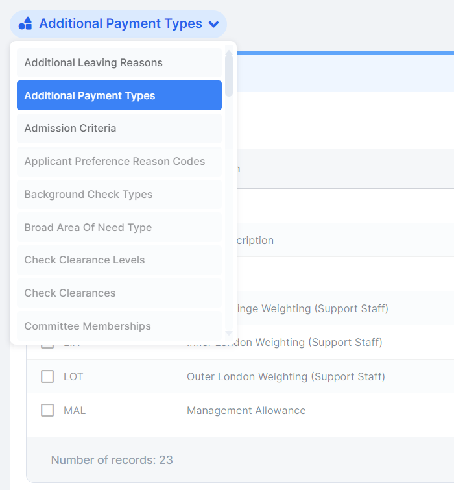Viewport: 454px width, 490px height.
Task: Tick the checkbox for MAL row
Action: click(x=47, y=410)
